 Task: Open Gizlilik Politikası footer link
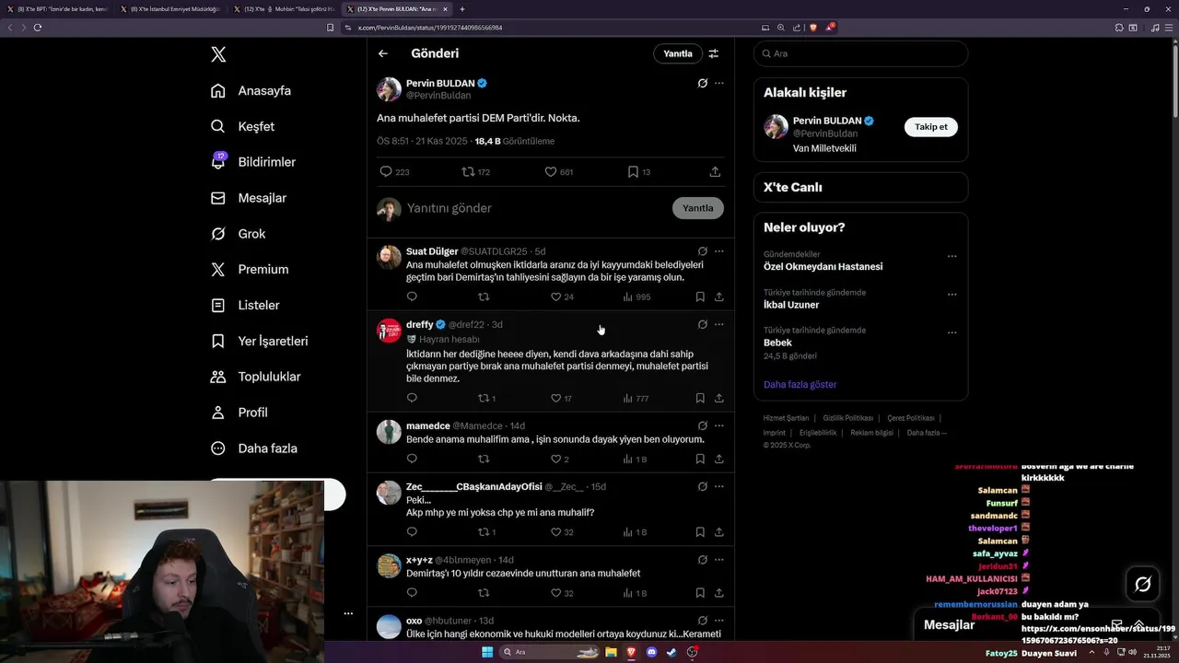847,418
